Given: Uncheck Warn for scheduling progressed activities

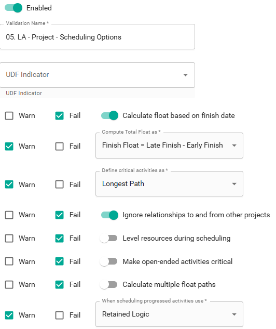Looking at the screenshot, I should tap(9, 315).
